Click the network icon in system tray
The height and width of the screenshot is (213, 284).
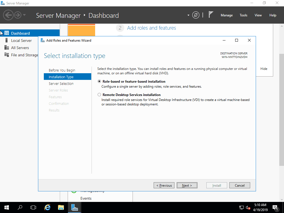pyautogui.click(x=242, y=207)
